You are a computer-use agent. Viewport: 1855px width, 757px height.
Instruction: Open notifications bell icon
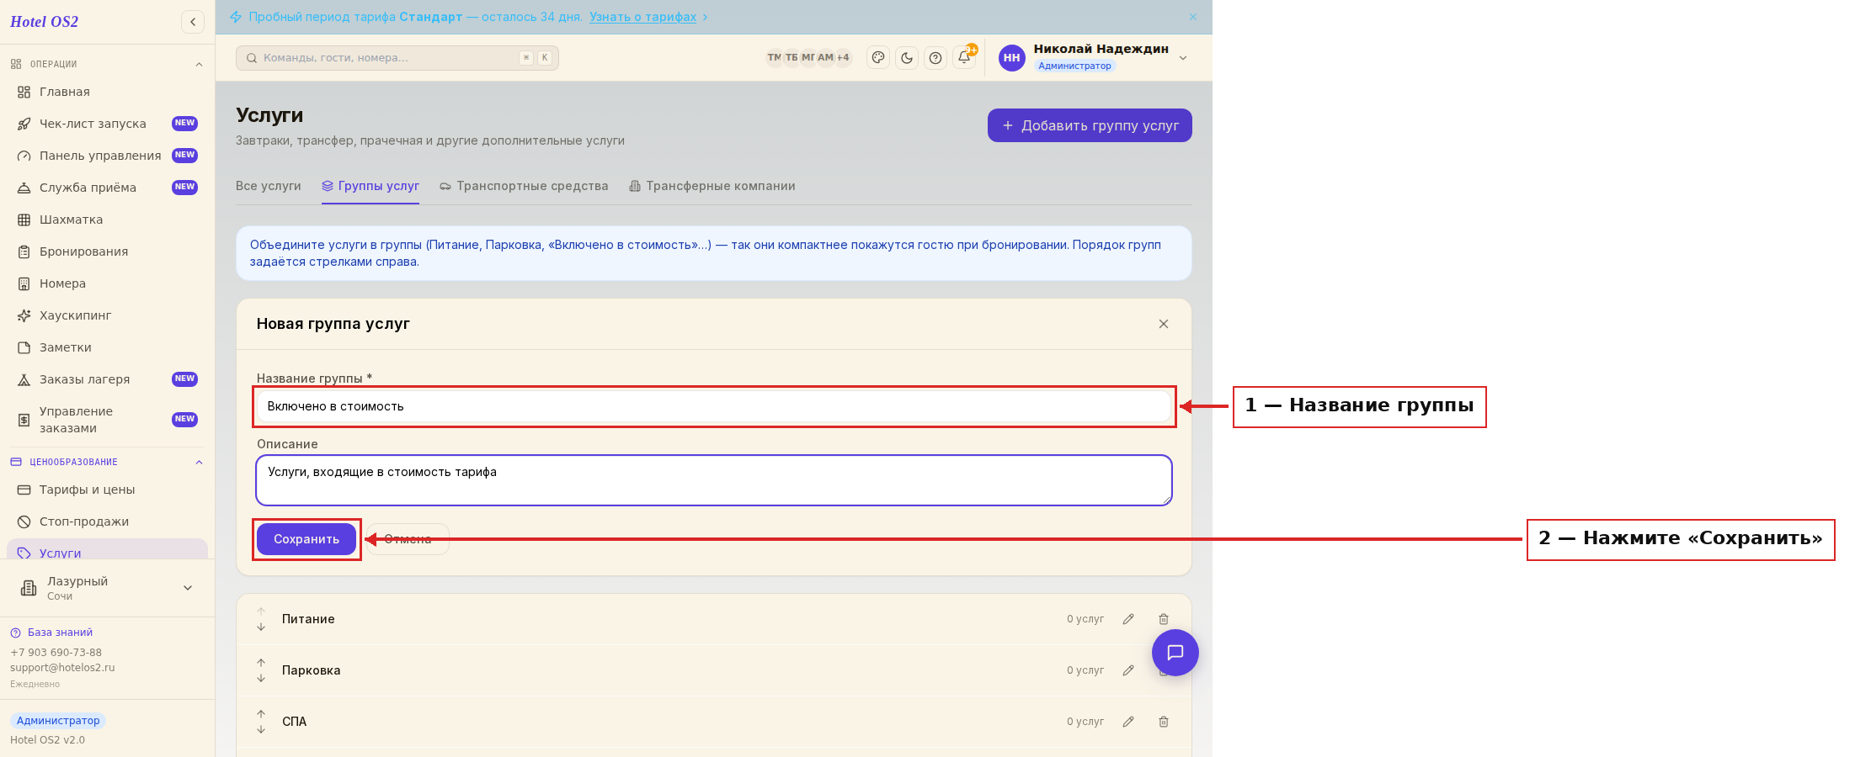click(964, 58)
